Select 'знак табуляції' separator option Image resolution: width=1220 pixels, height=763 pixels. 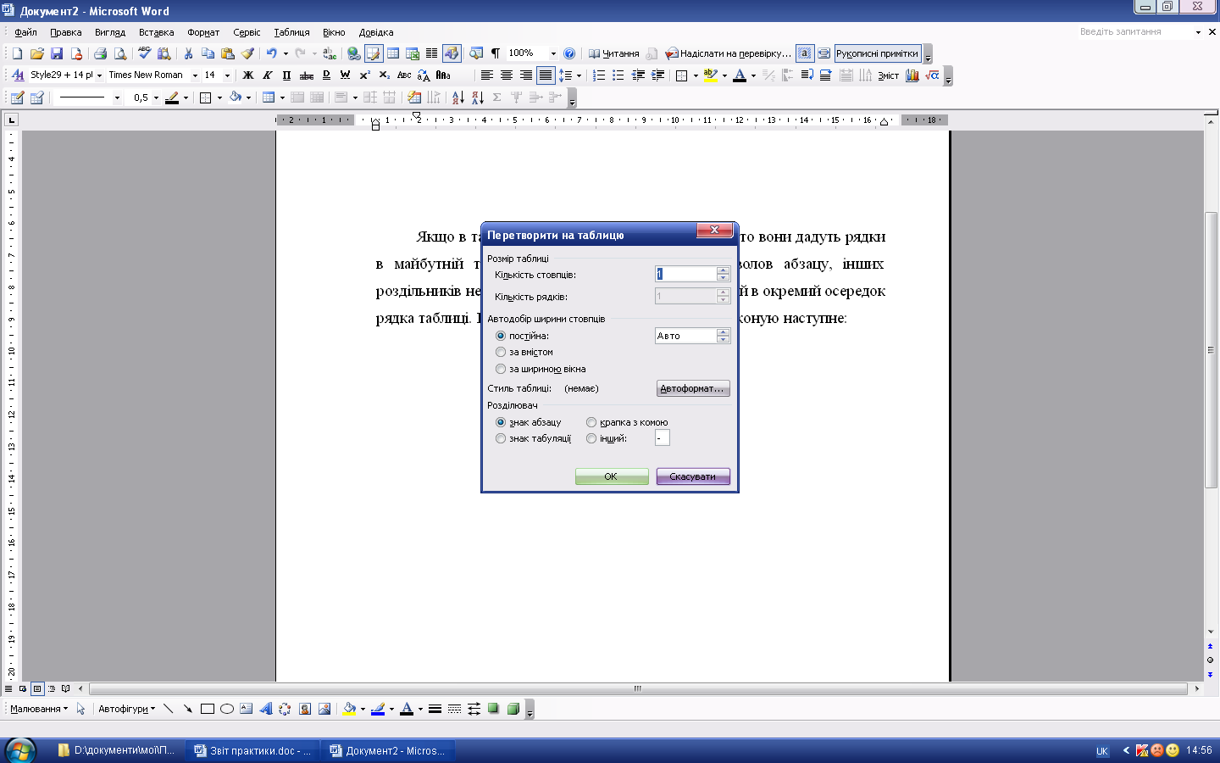pos(501,438)
